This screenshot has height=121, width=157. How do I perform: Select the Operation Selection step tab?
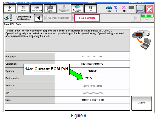59,18
